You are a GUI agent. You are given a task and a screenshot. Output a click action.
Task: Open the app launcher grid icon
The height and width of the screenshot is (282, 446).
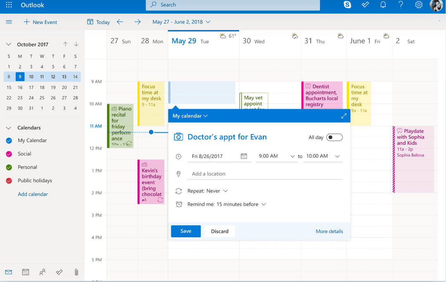[9, 5]
